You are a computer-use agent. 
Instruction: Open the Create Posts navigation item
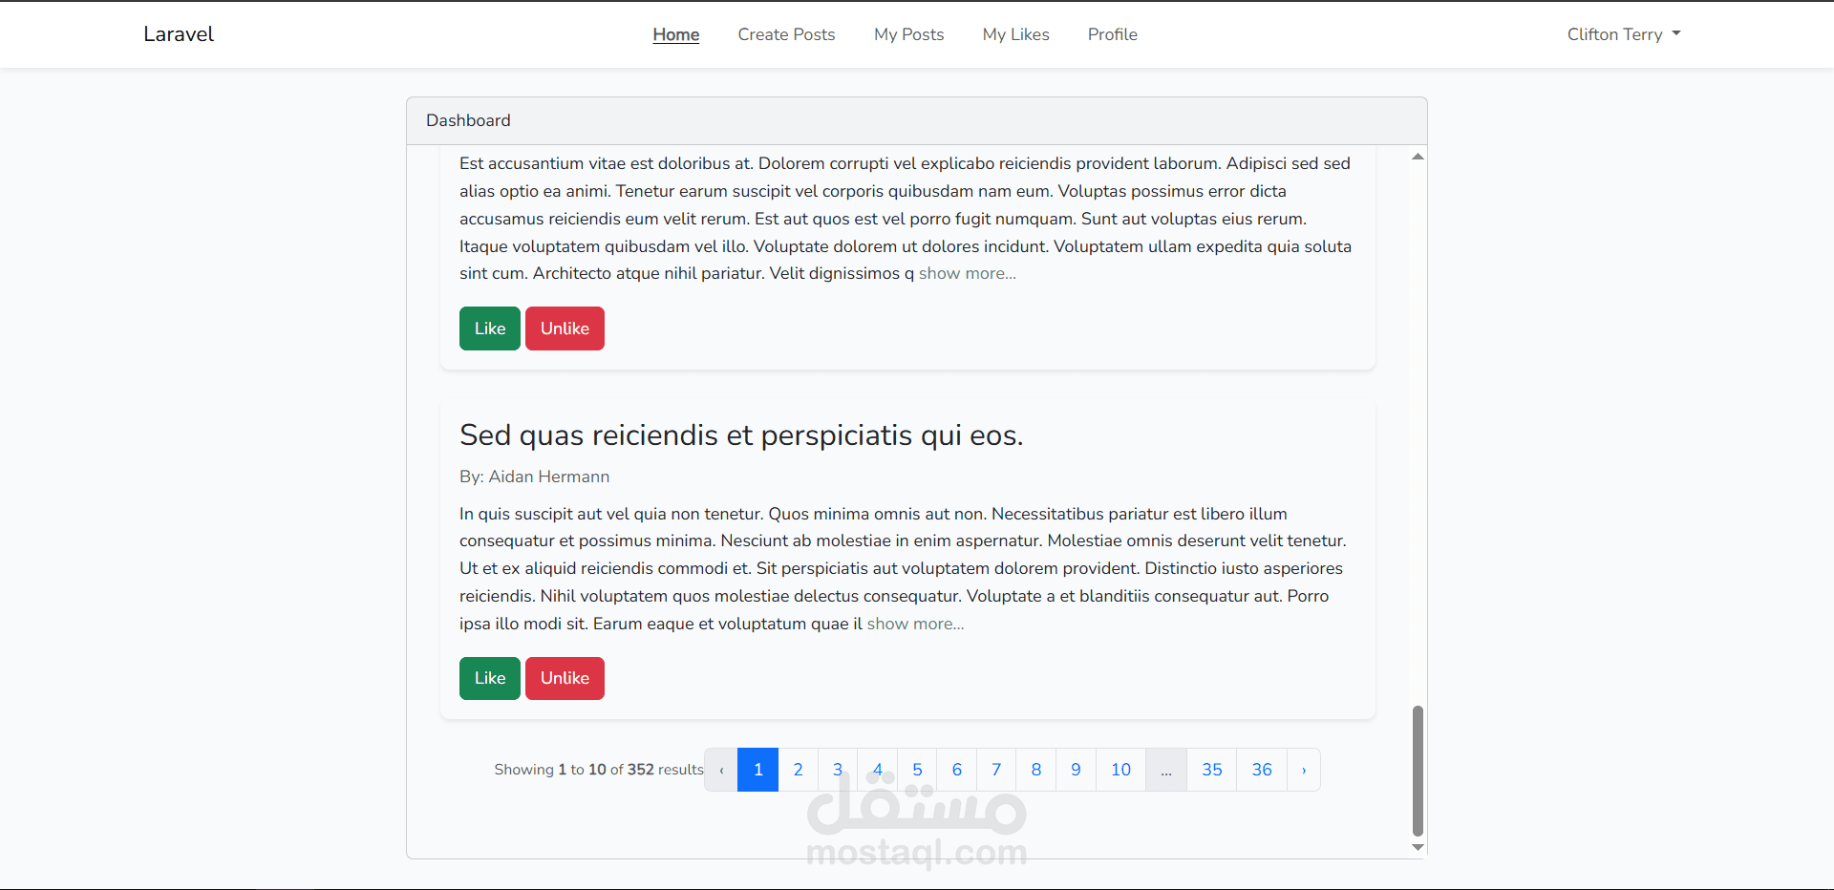point(786,34)
